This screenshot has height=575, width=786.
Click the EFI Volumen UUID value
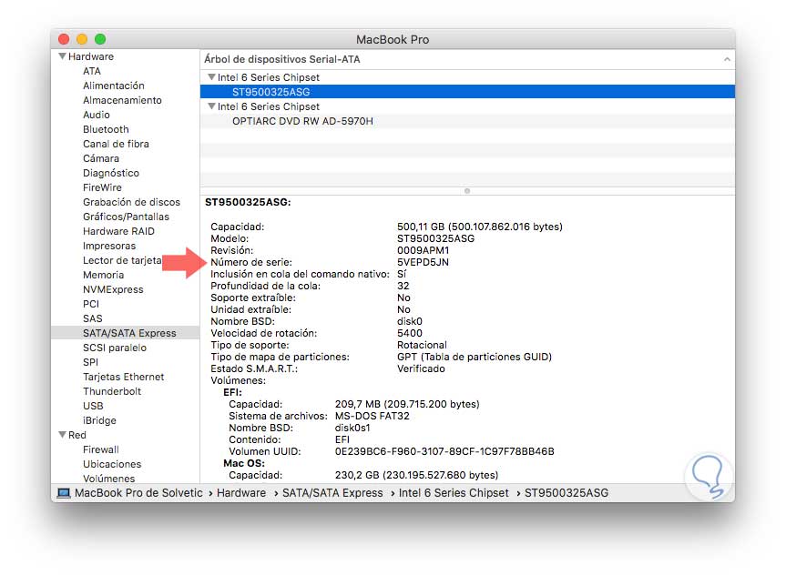444,451
